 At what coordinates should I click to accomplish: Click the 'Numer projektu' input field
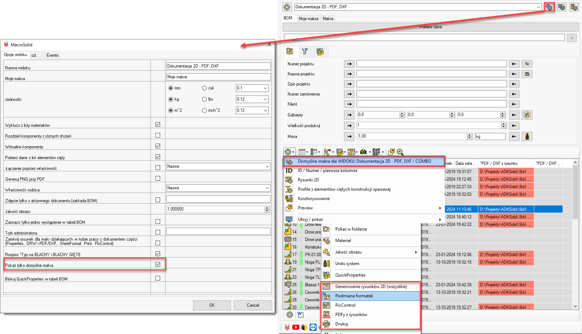(x=431, y=64)
